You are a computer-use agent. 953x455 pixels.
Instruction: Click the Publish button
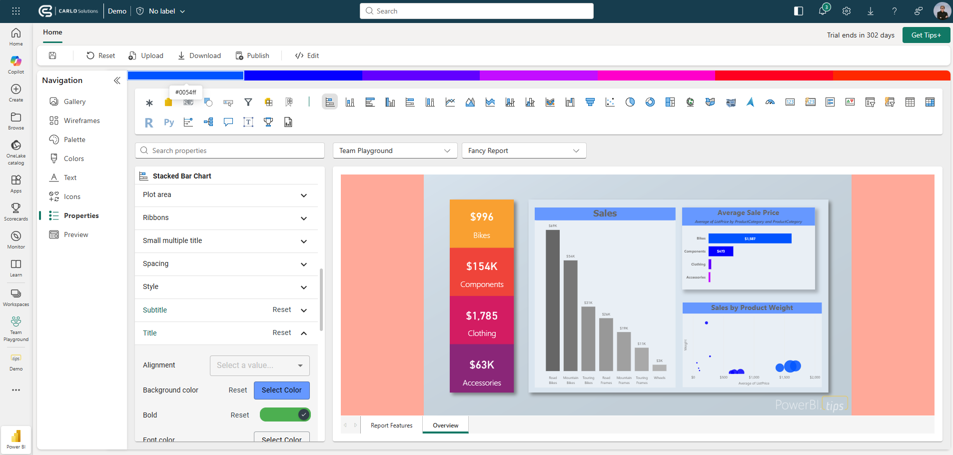253,55
